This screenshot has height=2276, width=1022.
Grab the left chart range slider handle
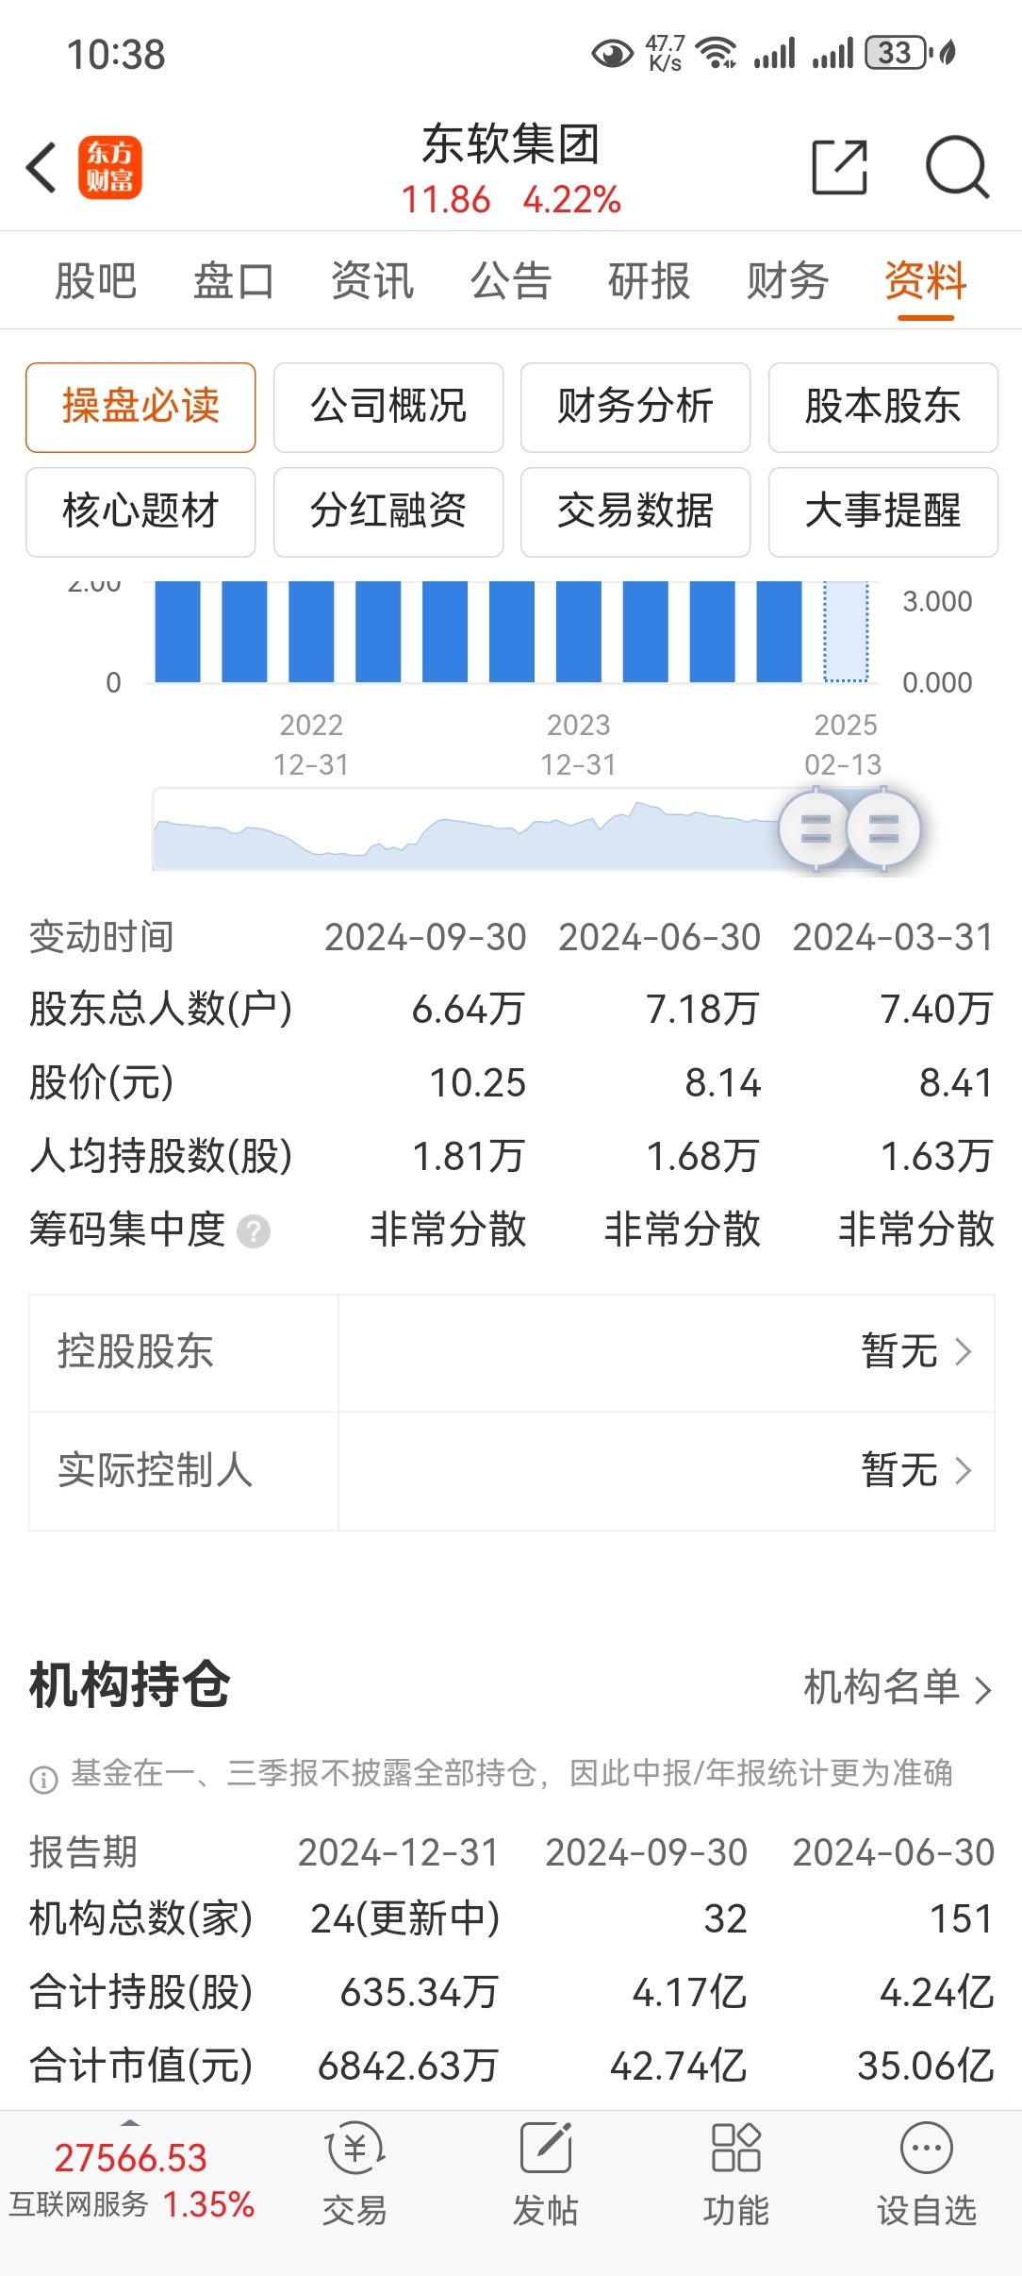pyautogui.click(x=816, y=829)
